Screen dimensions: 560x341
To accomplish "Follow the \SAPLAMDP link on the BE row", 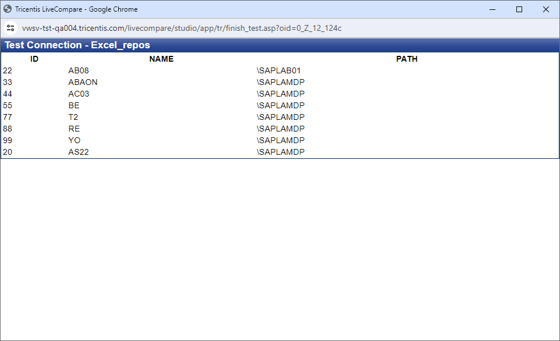I will click(280, 105).
